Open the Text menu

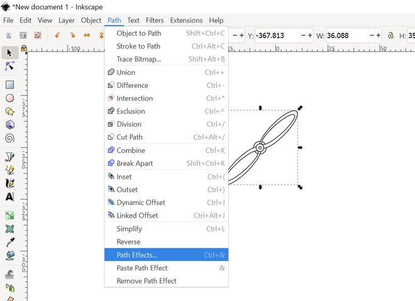tap(133, 20)
